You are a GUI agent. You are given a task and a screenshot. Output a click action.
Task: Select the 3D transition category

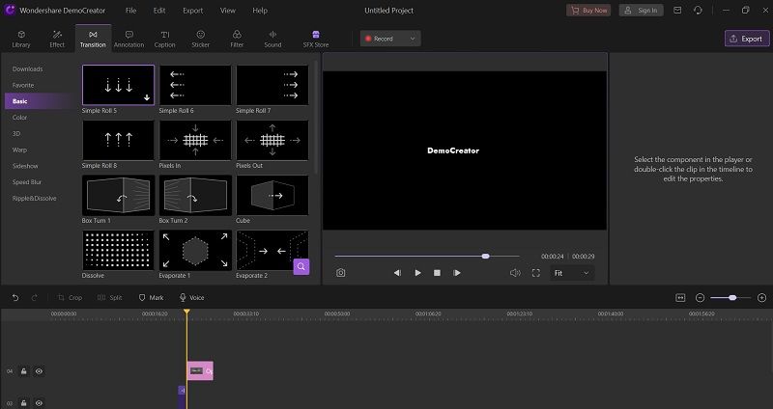click(16, 133)
